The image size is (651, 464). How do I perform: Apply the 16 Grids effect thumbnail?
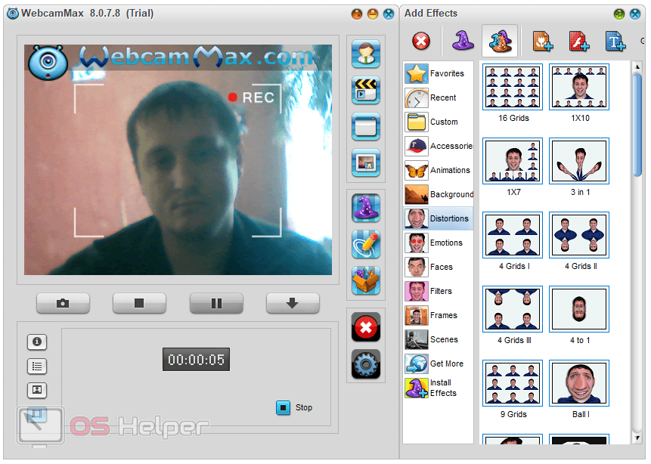pyautogui.click(x=513, y=87)
